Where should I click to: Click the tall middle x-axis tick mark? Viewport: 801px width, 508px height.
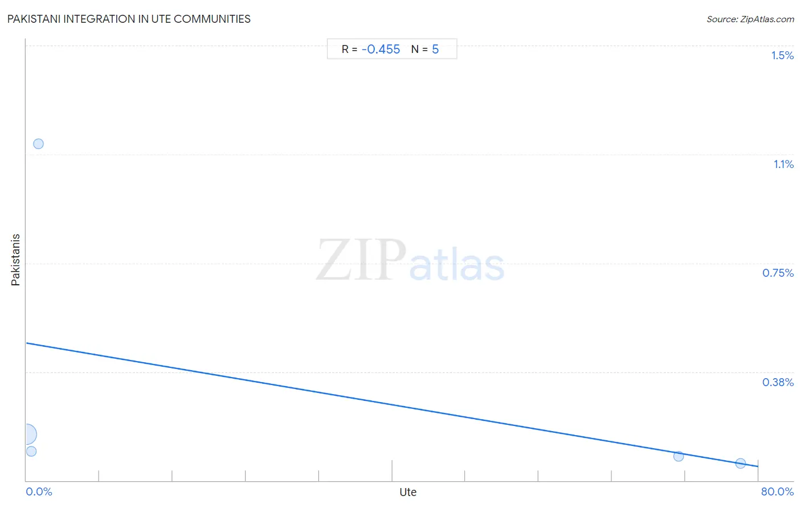tap(392, 470)
